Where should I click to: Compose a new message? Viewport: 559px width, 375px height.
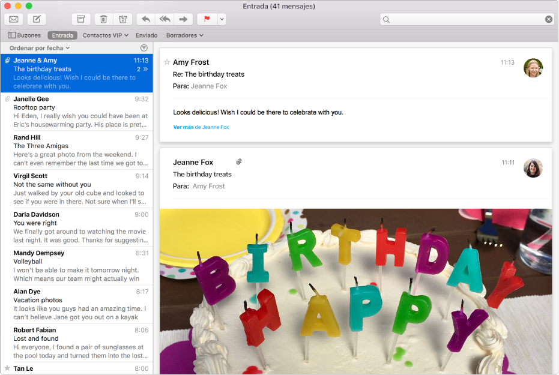35,19
